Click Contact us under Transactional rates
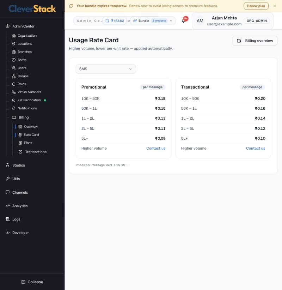 [x=256, y=148]
